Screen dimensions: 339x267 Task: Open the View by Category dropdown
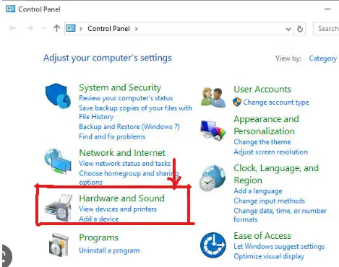click(322, 58)
